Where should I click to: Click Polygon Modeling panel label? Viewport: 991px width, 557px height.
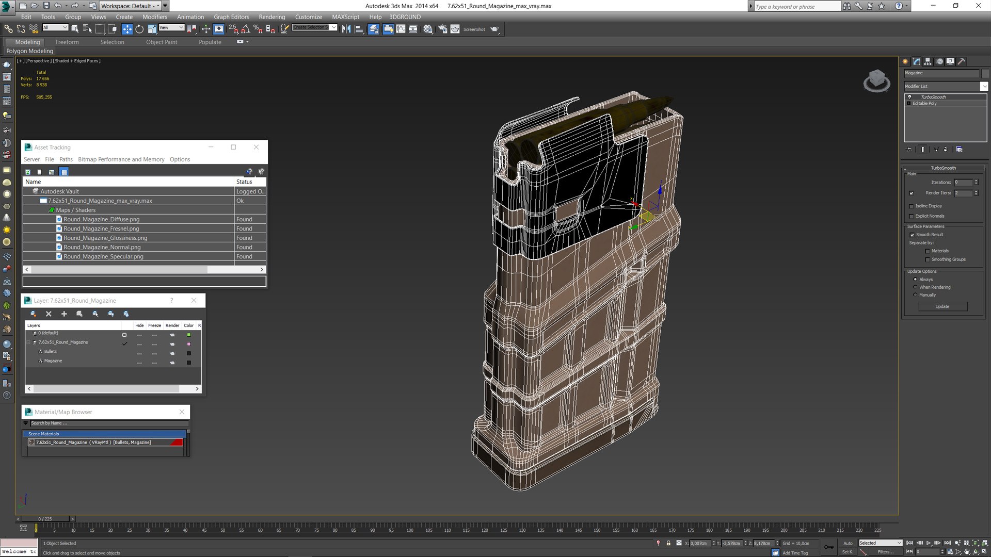coord(30,51)
